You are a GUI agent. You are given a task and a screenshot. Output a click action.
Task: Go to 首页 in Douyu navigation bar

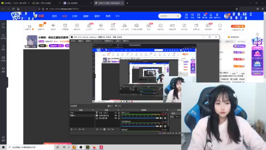coord(55,16)
